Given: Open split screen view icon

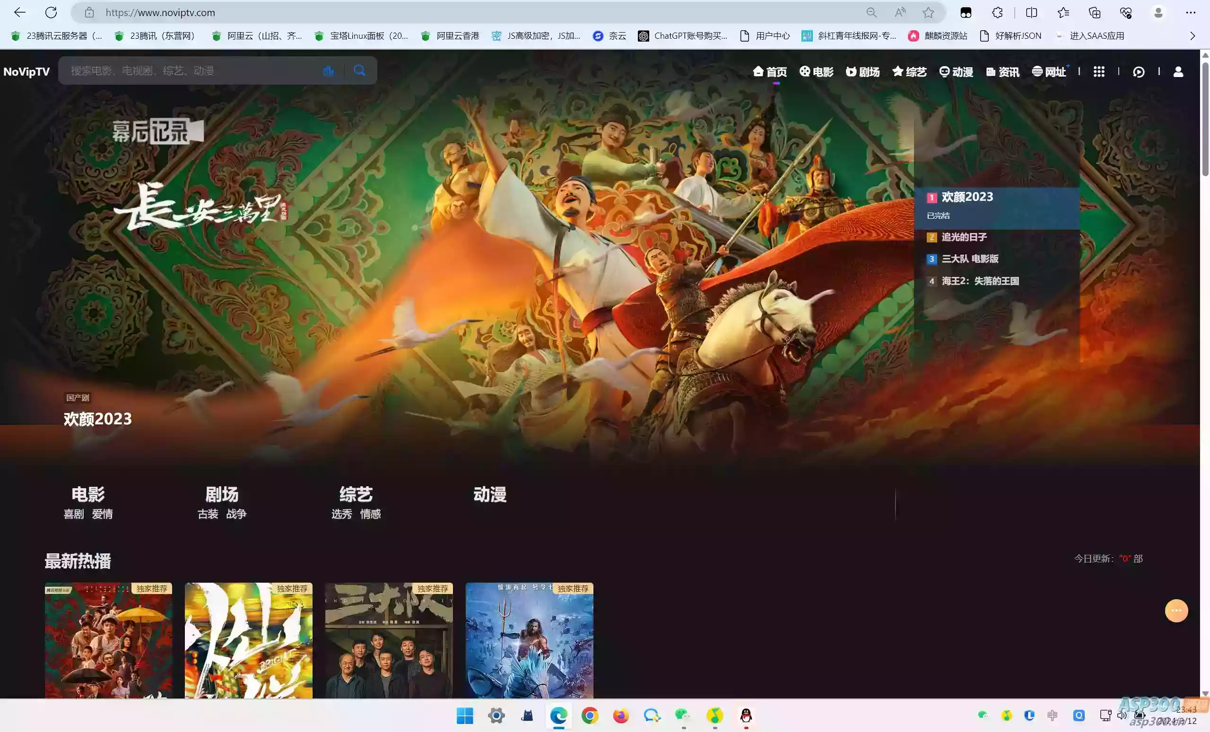Looking at the screenshot, I should point(1032,13).
